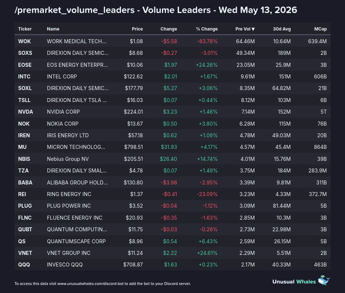345x293 pixels.
Task: Click the TSLL ticker
Action: pyautogui.click(x=24, y=100)
